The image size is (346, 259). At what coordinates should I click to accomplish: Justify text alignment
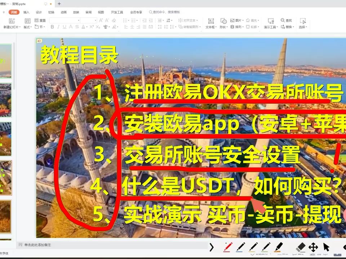click(145, 27)
